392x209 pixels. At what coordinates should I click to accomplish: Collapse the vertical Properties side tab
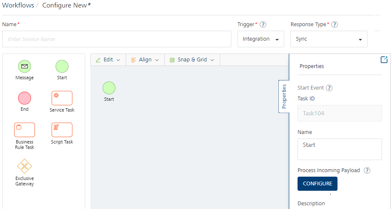pyautogui.click(x=284, y=96)
